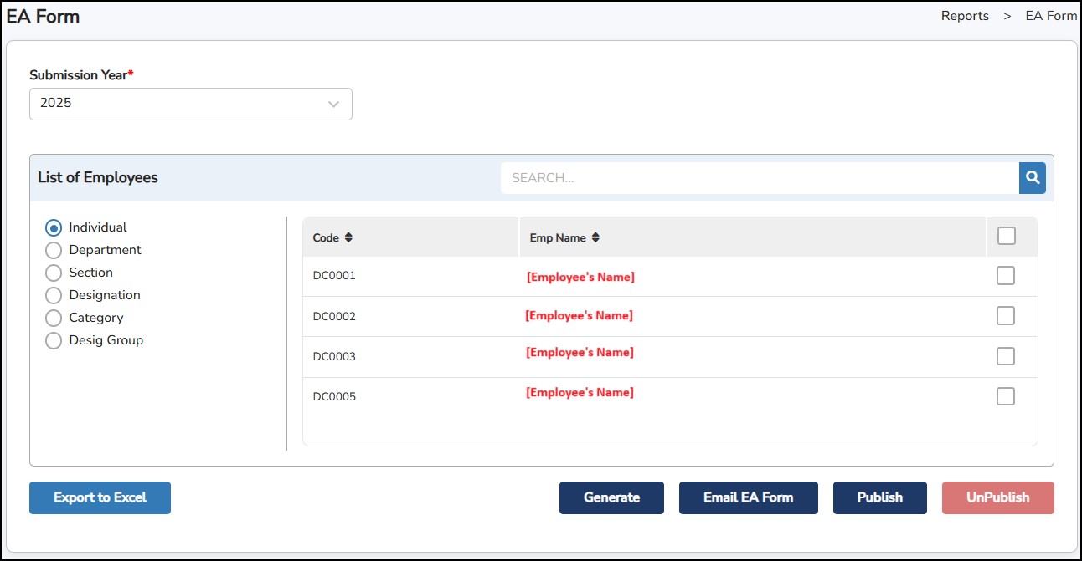Screen dimensions: 1082x561
Task: Select the Desig Group radio option
Action: tap(54, 340)
